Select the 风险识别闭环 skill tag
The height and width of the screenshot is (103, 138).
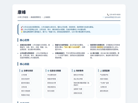(x=26, y=79)
